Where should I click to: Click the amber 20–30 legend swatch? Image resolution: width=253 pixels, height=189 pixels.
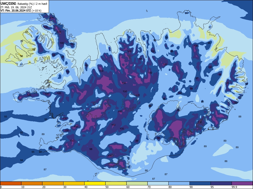pyautogui.click(x=53, y=183)
